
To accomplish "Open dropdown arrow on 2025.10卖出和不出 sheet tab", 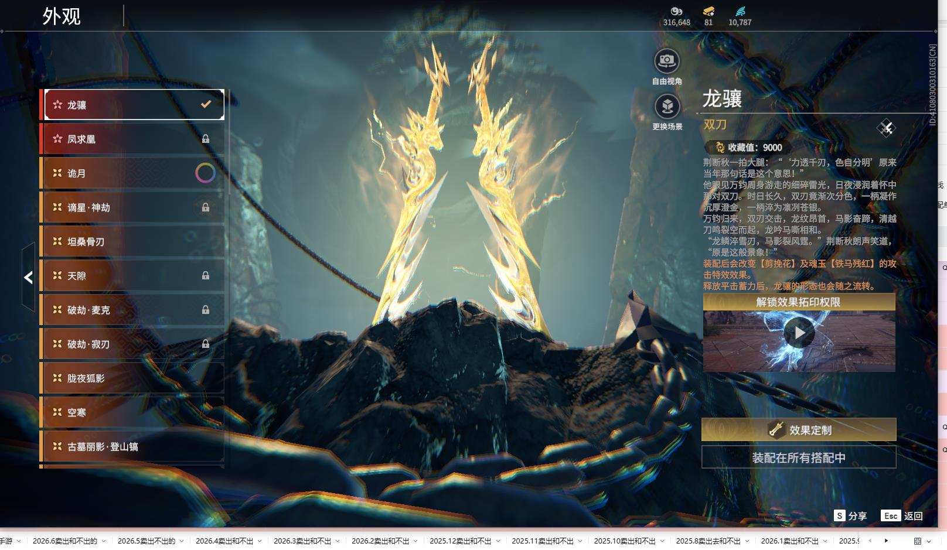I will [x=662, y=541].
